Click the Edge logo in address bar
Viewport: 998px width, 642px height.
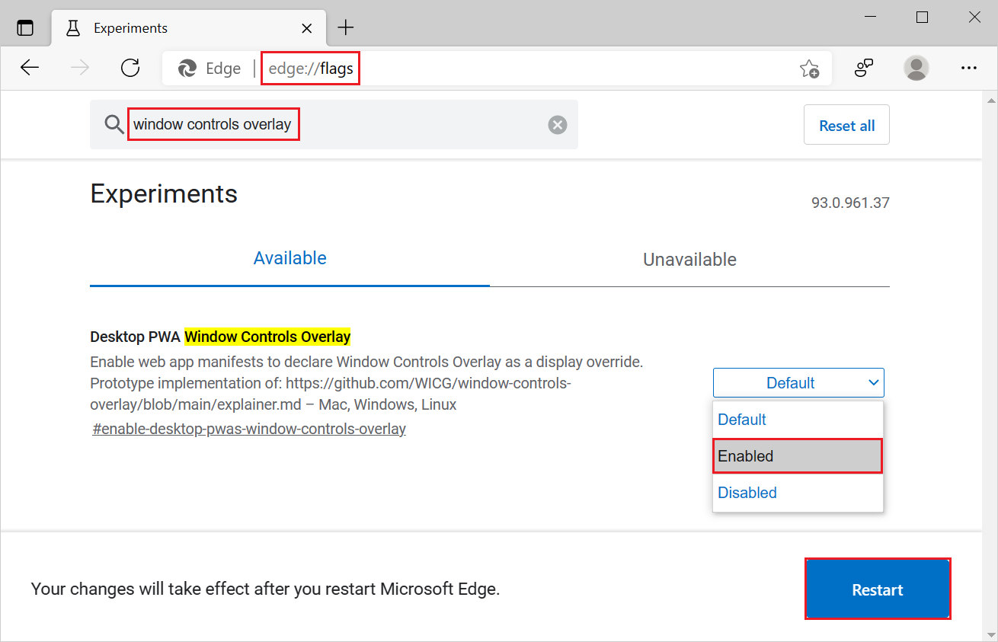(187, 69)
